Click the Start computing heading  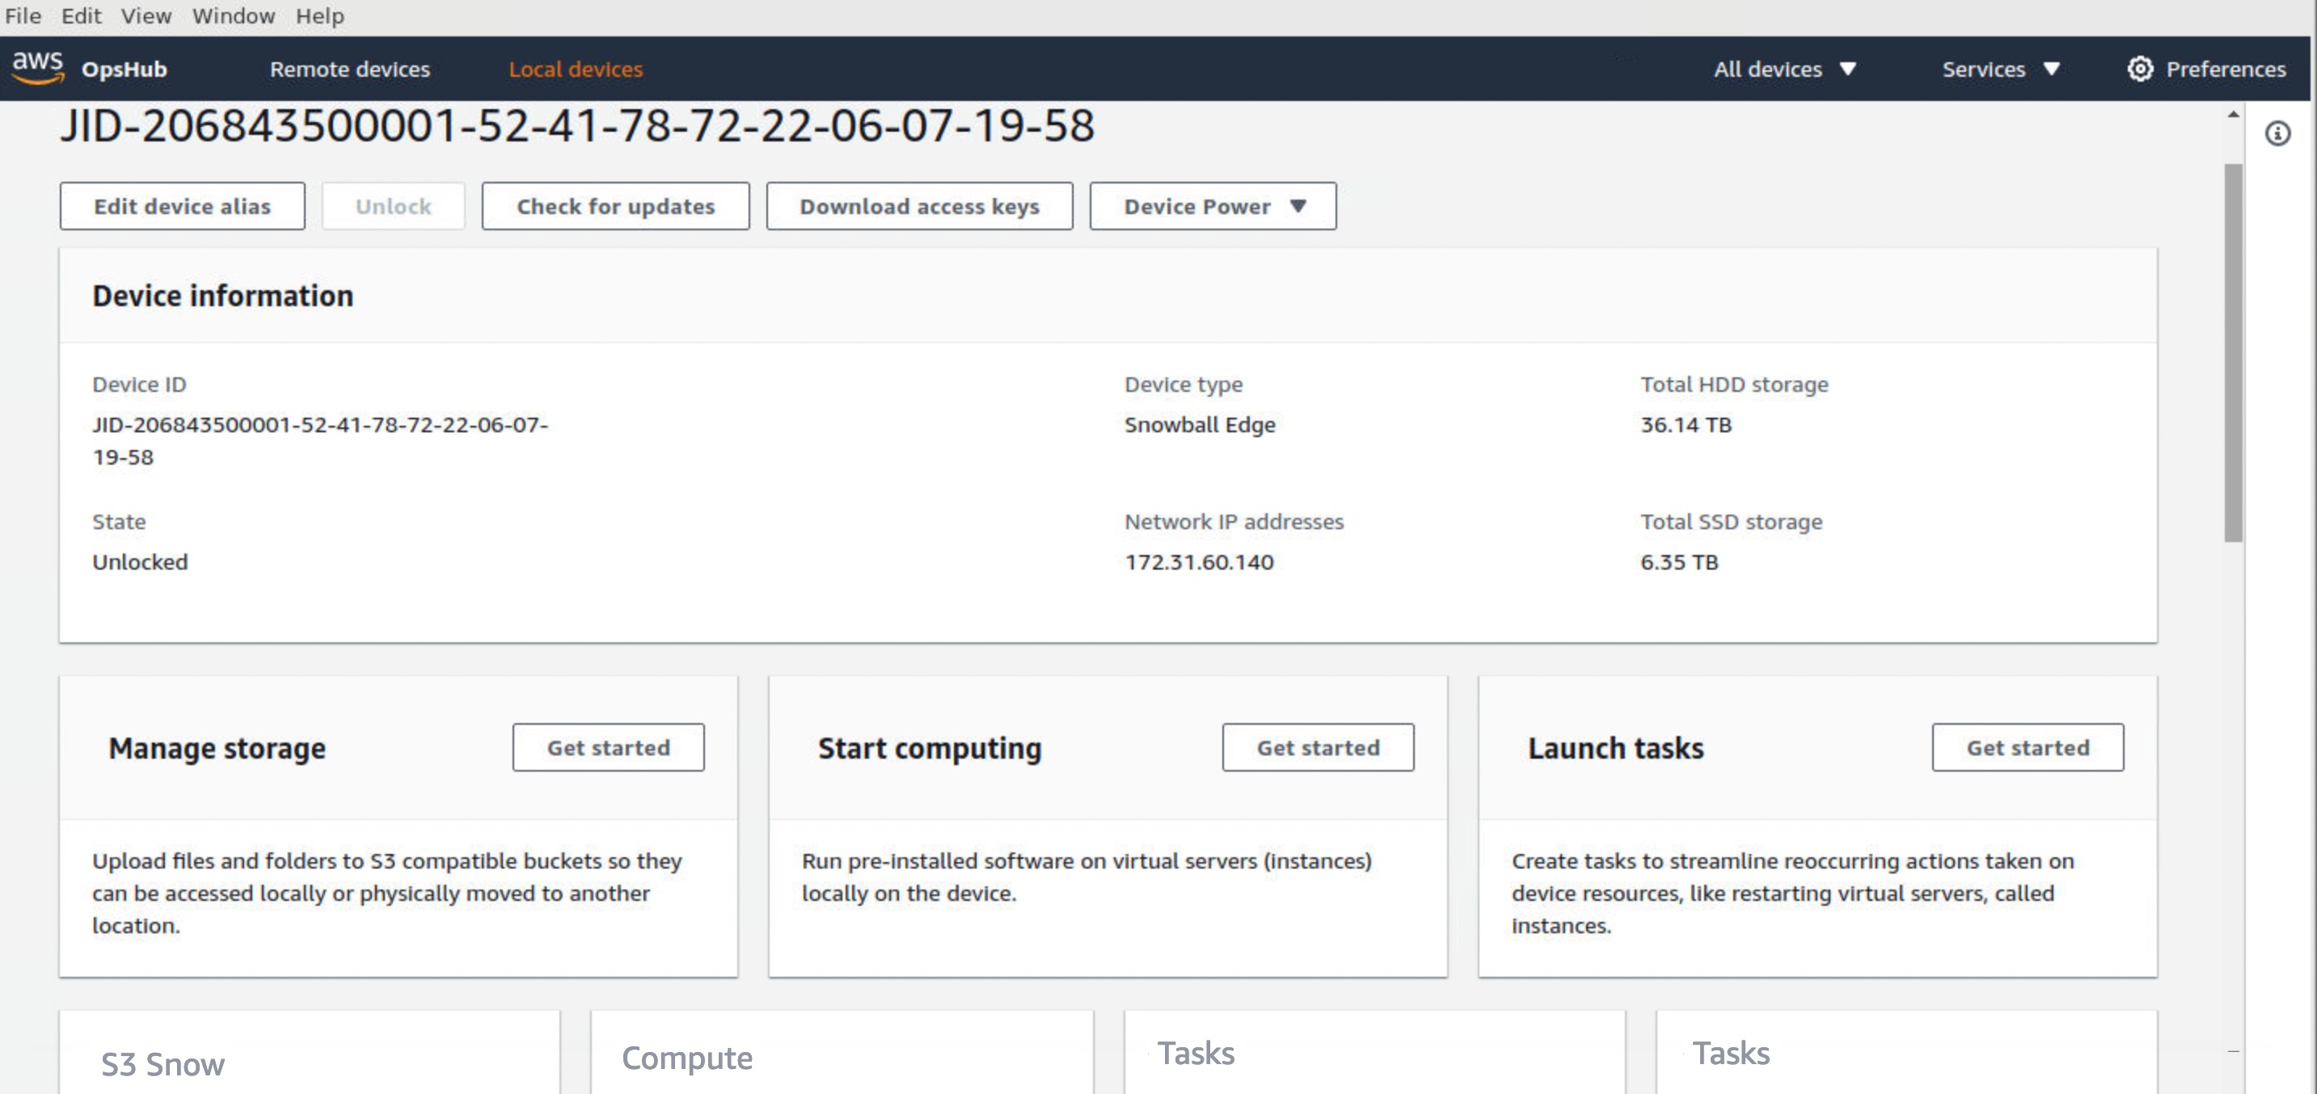(x=929, y=748)
